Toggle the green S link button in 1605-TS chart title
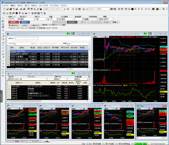 point(145,33)
